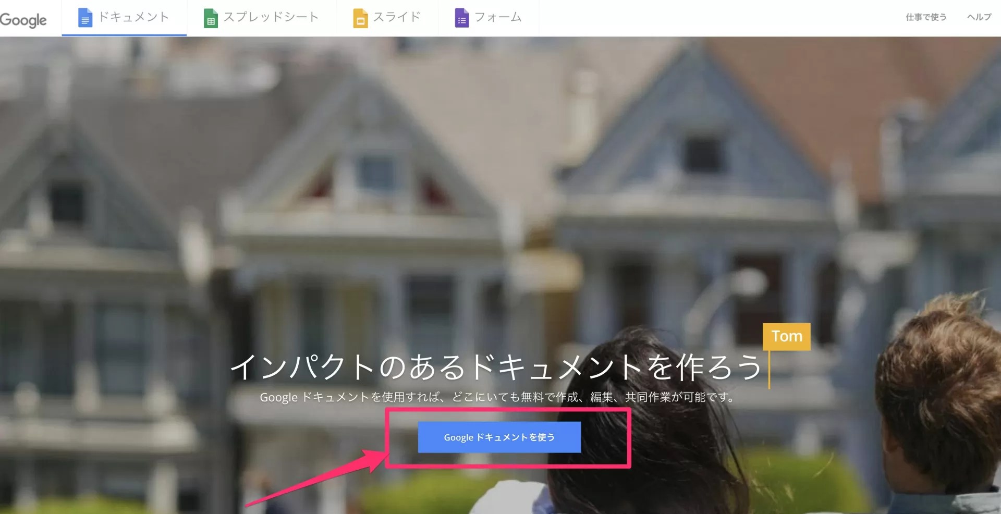Click the green Sheets spreadsheet icon

211,18
